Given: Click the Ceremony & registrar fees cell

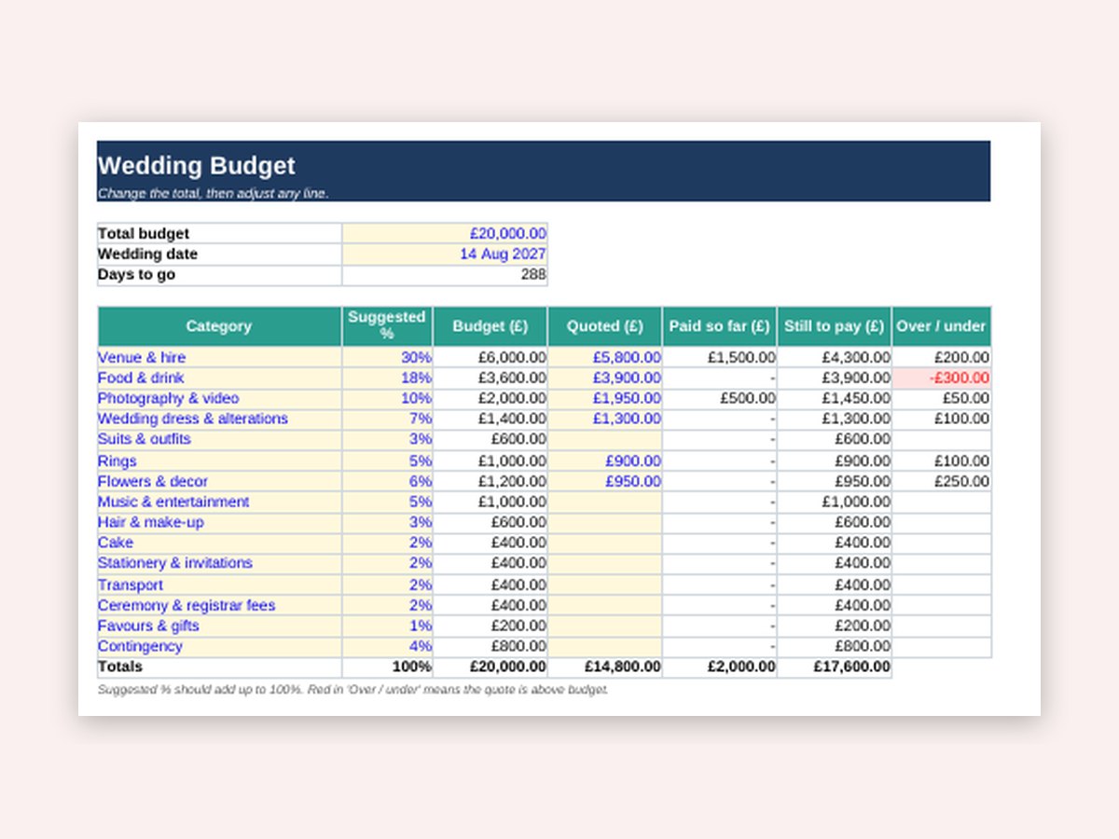Looking at the screenshot, I should click(x=219, y=605).
